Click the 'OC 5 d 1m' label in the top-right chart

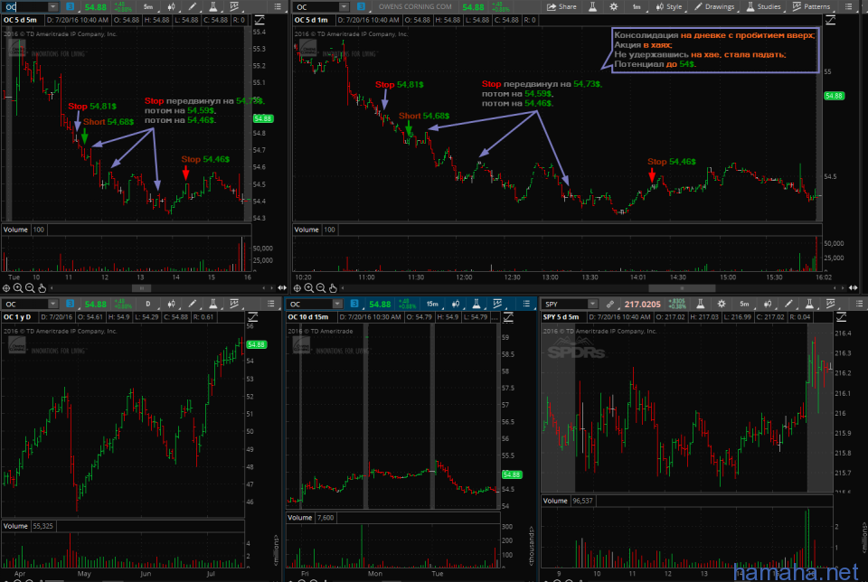[311, 20]
